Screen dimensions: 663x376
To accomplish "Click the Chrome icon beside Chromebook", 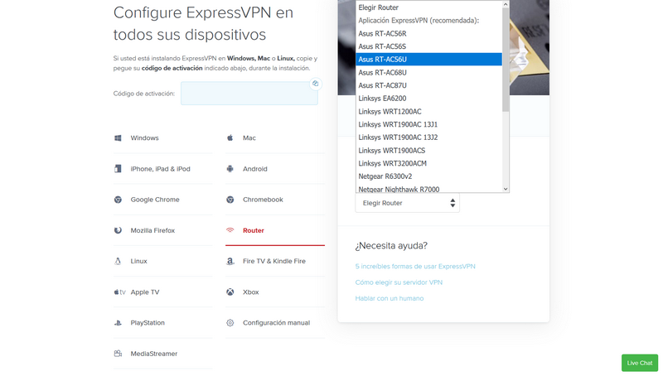I will pos(230,200).
